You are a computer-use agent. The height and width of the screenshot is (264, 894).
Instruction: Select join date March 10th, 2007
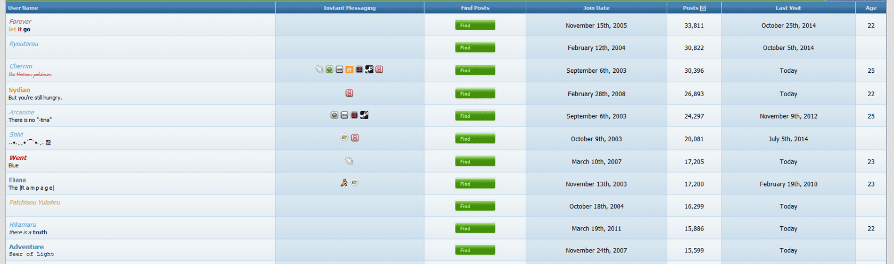click(596, 162)
